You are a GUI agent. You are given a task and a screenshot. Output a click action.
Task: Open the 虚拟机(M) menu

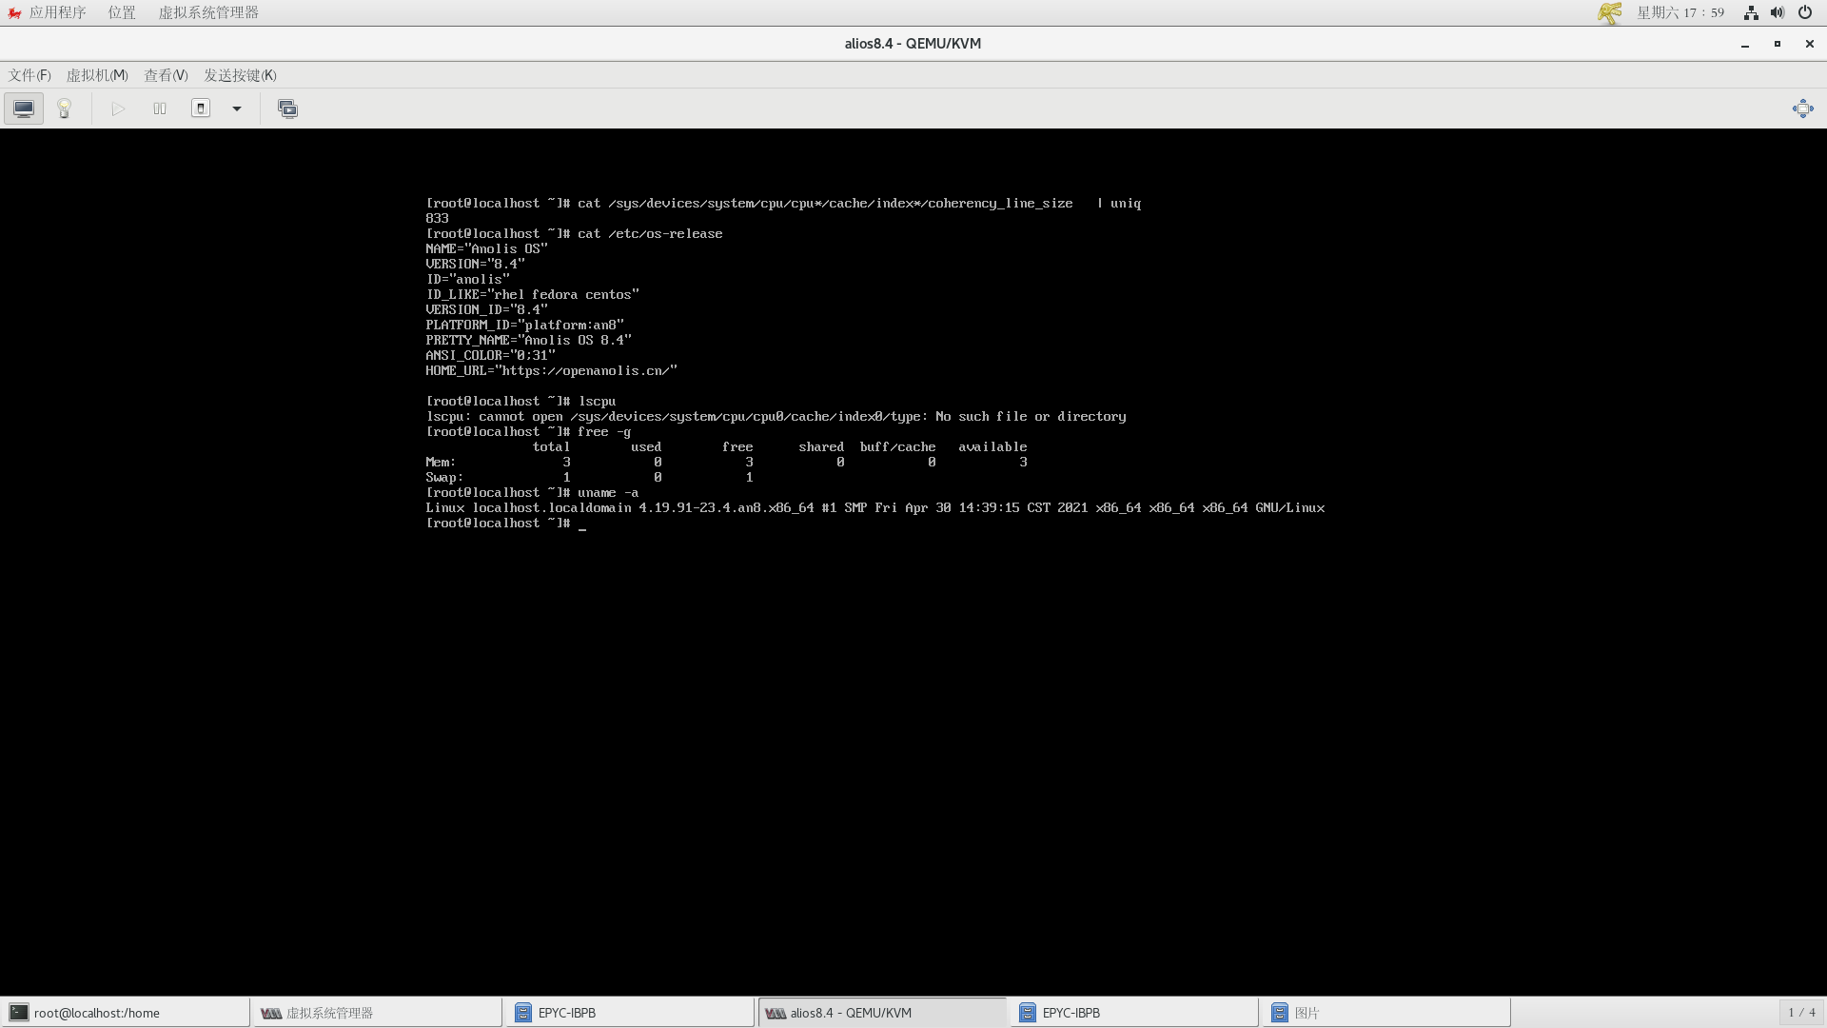97,75
